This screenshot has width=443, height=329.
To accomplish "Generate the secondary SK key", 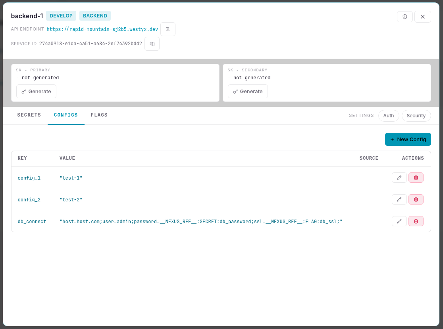I will point(247,92).
